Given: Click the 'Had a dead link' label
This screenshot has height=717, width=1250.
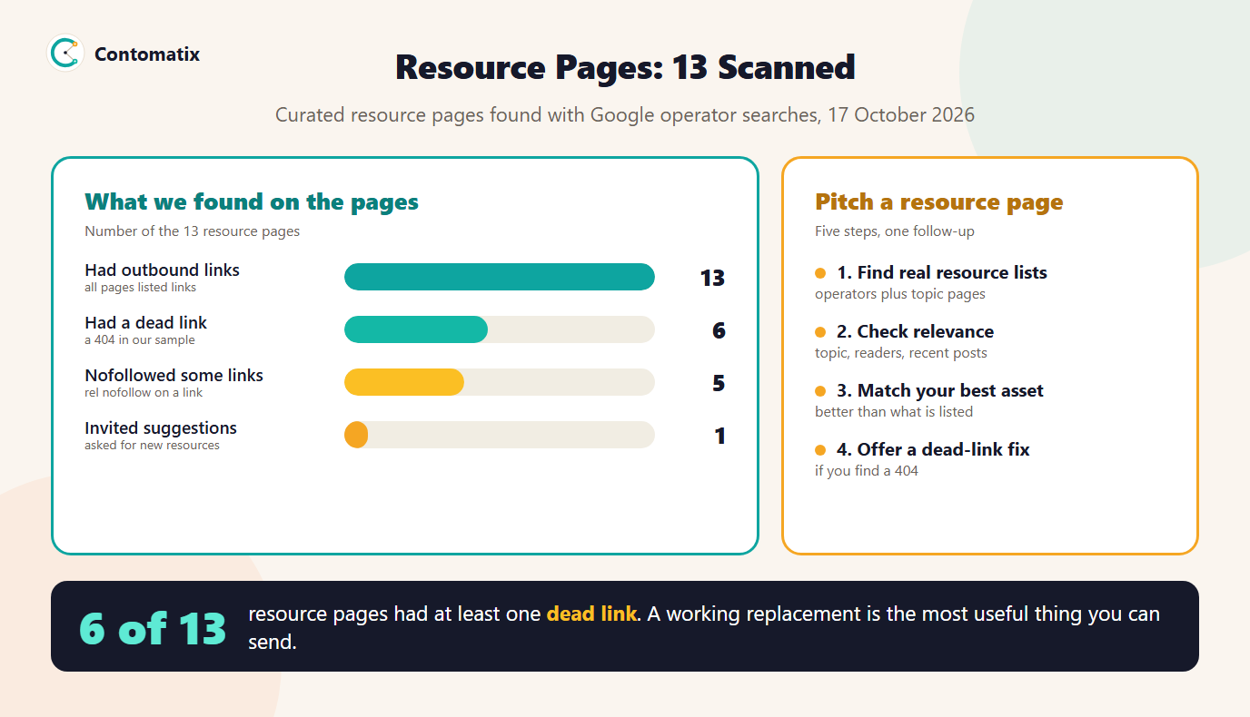Looking at the screenshot, I should click(146, 323).
